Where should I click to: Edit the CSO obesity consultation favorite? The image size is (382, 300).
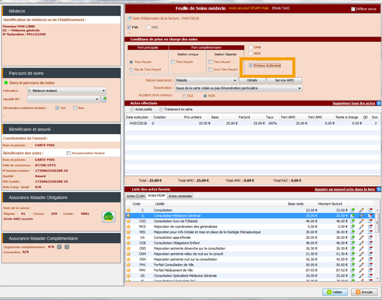[361, 221]
